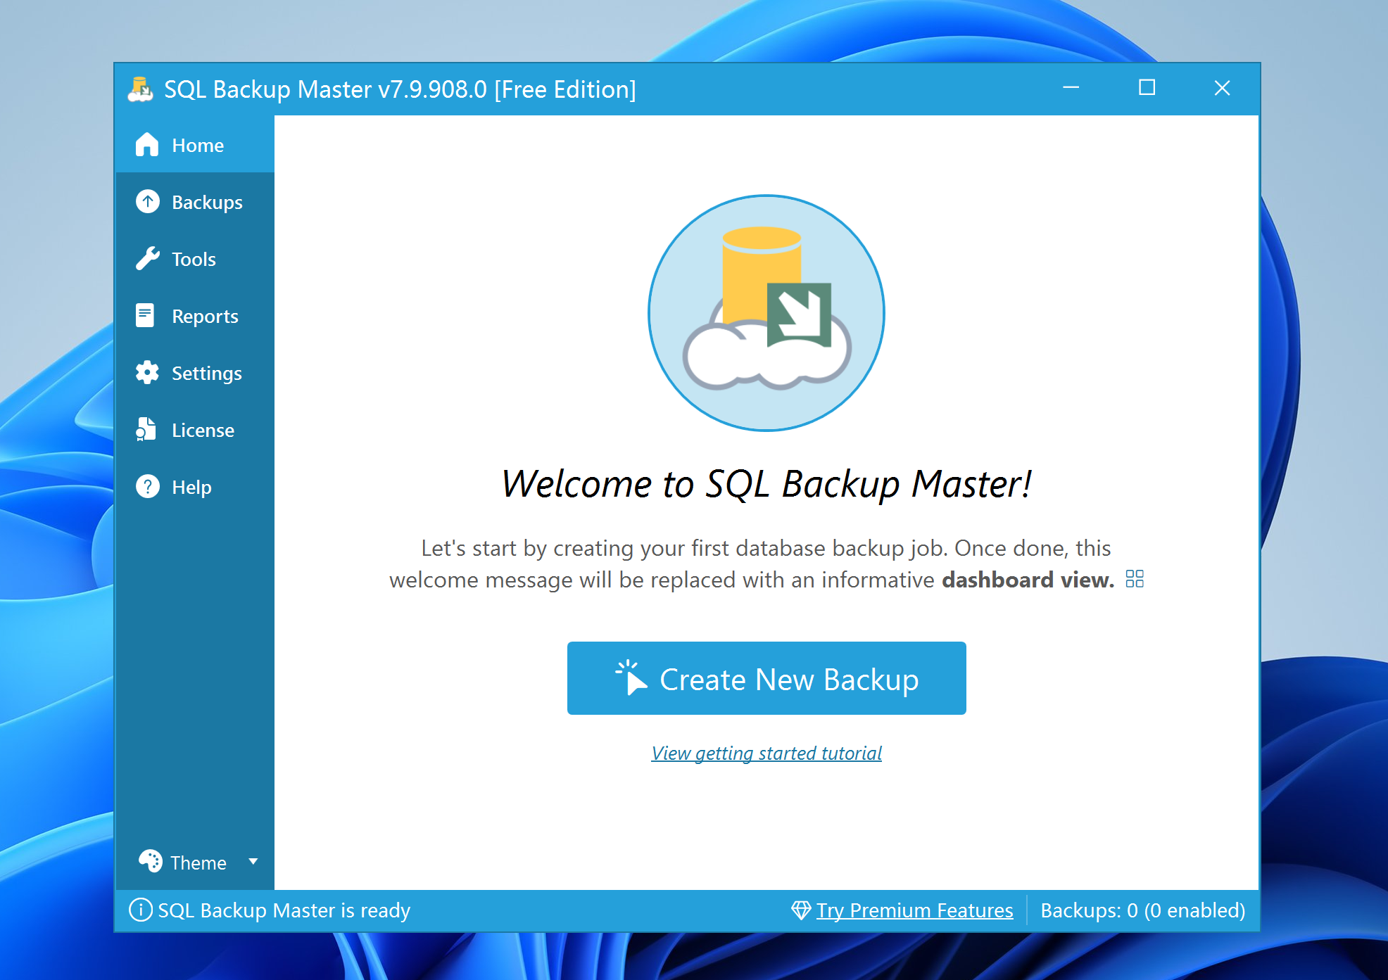Click the Try Premium Features link
Screen dimensions: 1388x980
pyautogui.click(x=914, y=910)
